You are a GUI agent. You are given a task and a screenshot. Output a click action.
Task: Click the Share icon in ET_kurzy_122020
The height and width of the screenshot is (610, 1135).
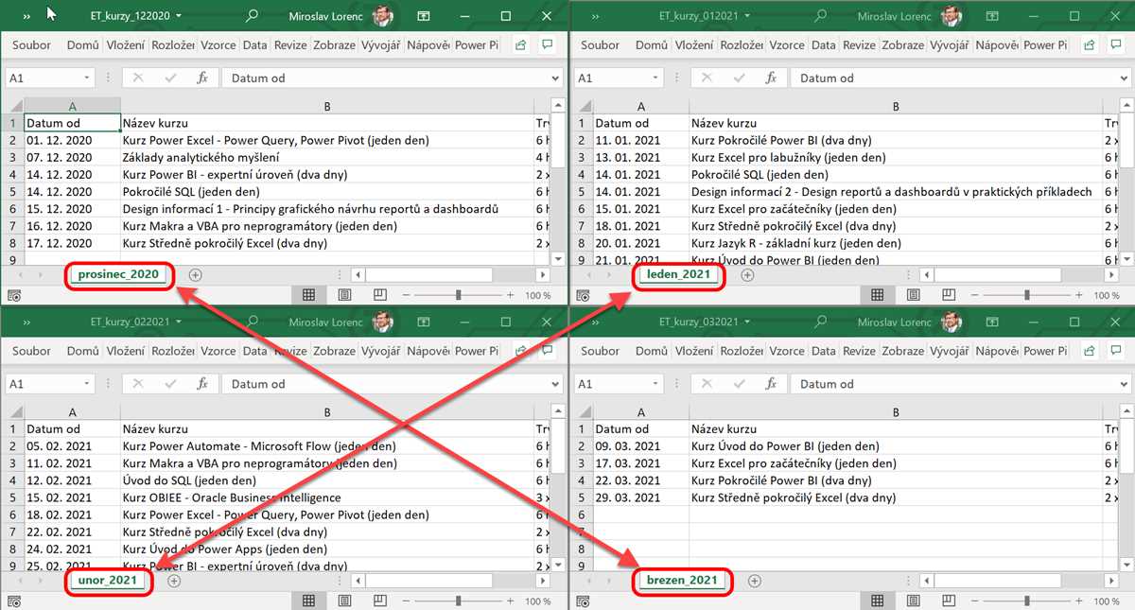521,44
